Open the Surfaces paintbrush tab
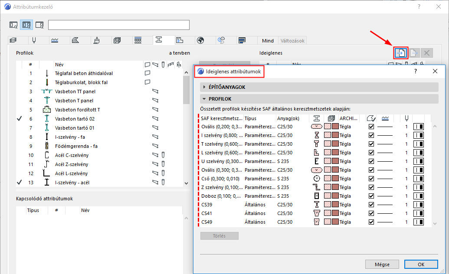Image resolution: width=449 pixels, height=274 pixels. (96, 40)
